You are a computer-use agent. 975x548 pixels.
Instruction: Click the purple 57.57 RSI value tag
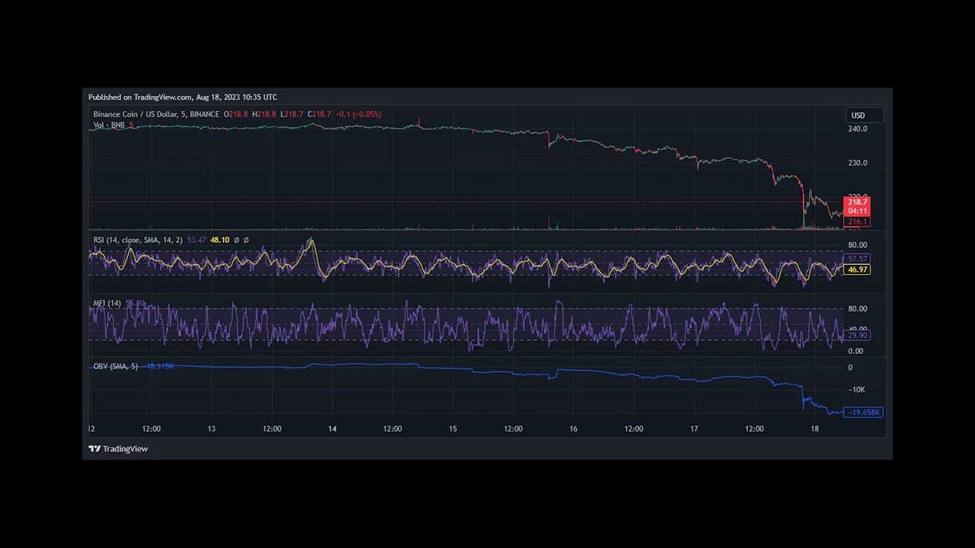pos(857,260)
